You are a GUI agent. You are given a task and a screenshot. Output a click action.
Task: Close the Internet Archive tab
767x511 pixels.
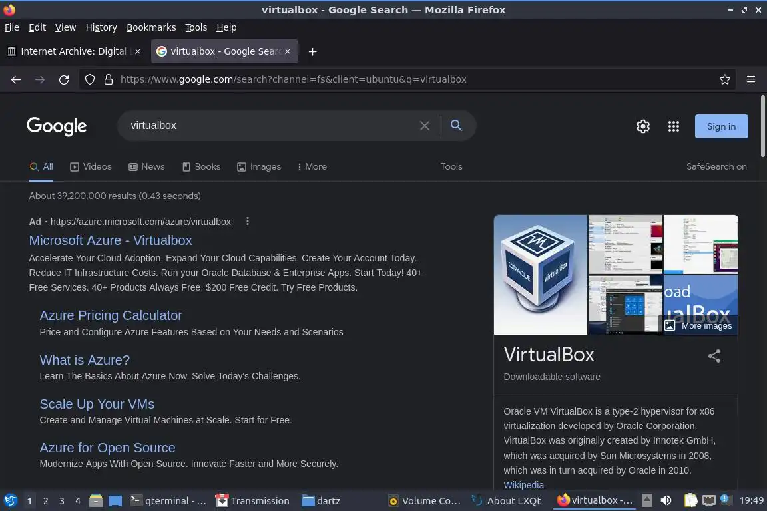(x=138, y=51)
